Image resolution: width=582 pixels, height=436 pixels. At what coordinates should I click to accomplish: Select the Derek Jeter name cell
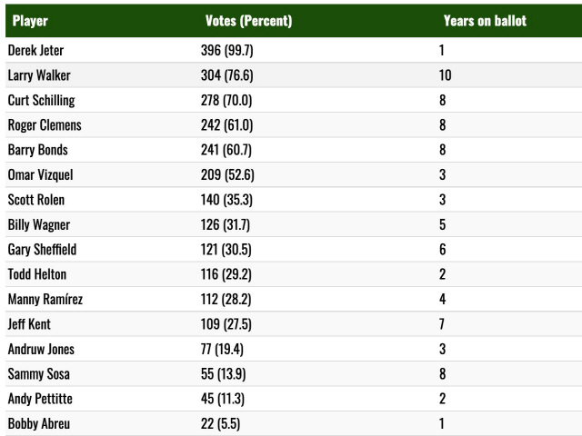(35, 51)
